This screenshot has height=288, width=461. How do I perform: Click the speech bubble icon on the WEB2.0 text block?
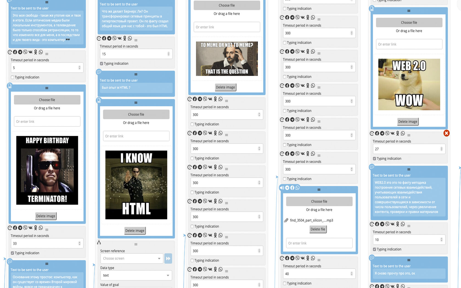[372, 167]
